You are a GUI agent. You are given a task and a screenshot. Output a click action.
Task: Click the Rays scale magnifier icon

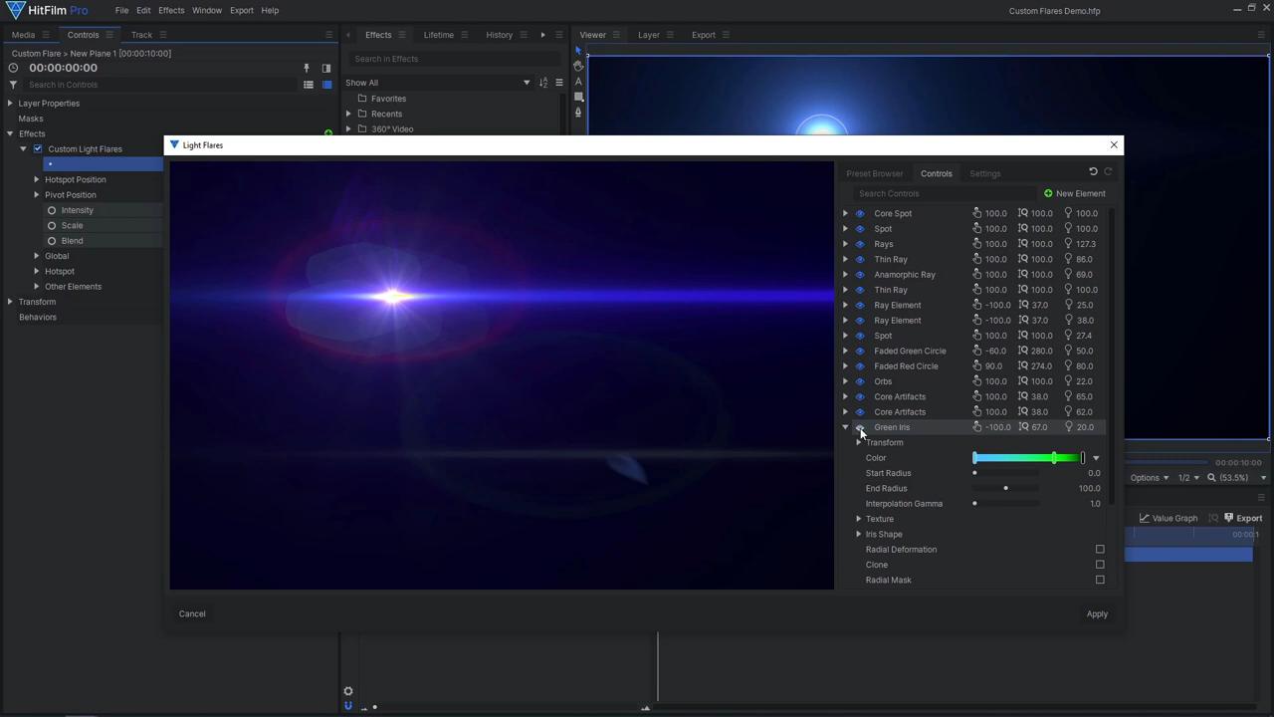[1023, 244]
